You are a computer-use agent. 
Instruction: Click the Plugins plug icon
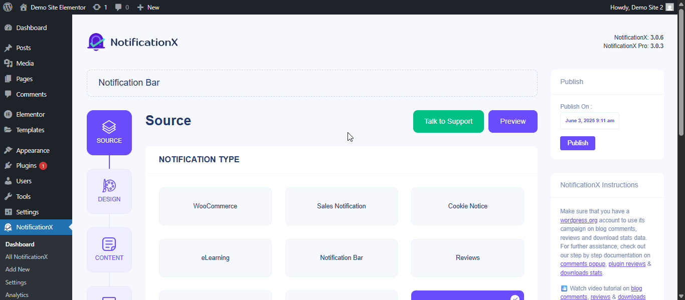coord(8,166)
